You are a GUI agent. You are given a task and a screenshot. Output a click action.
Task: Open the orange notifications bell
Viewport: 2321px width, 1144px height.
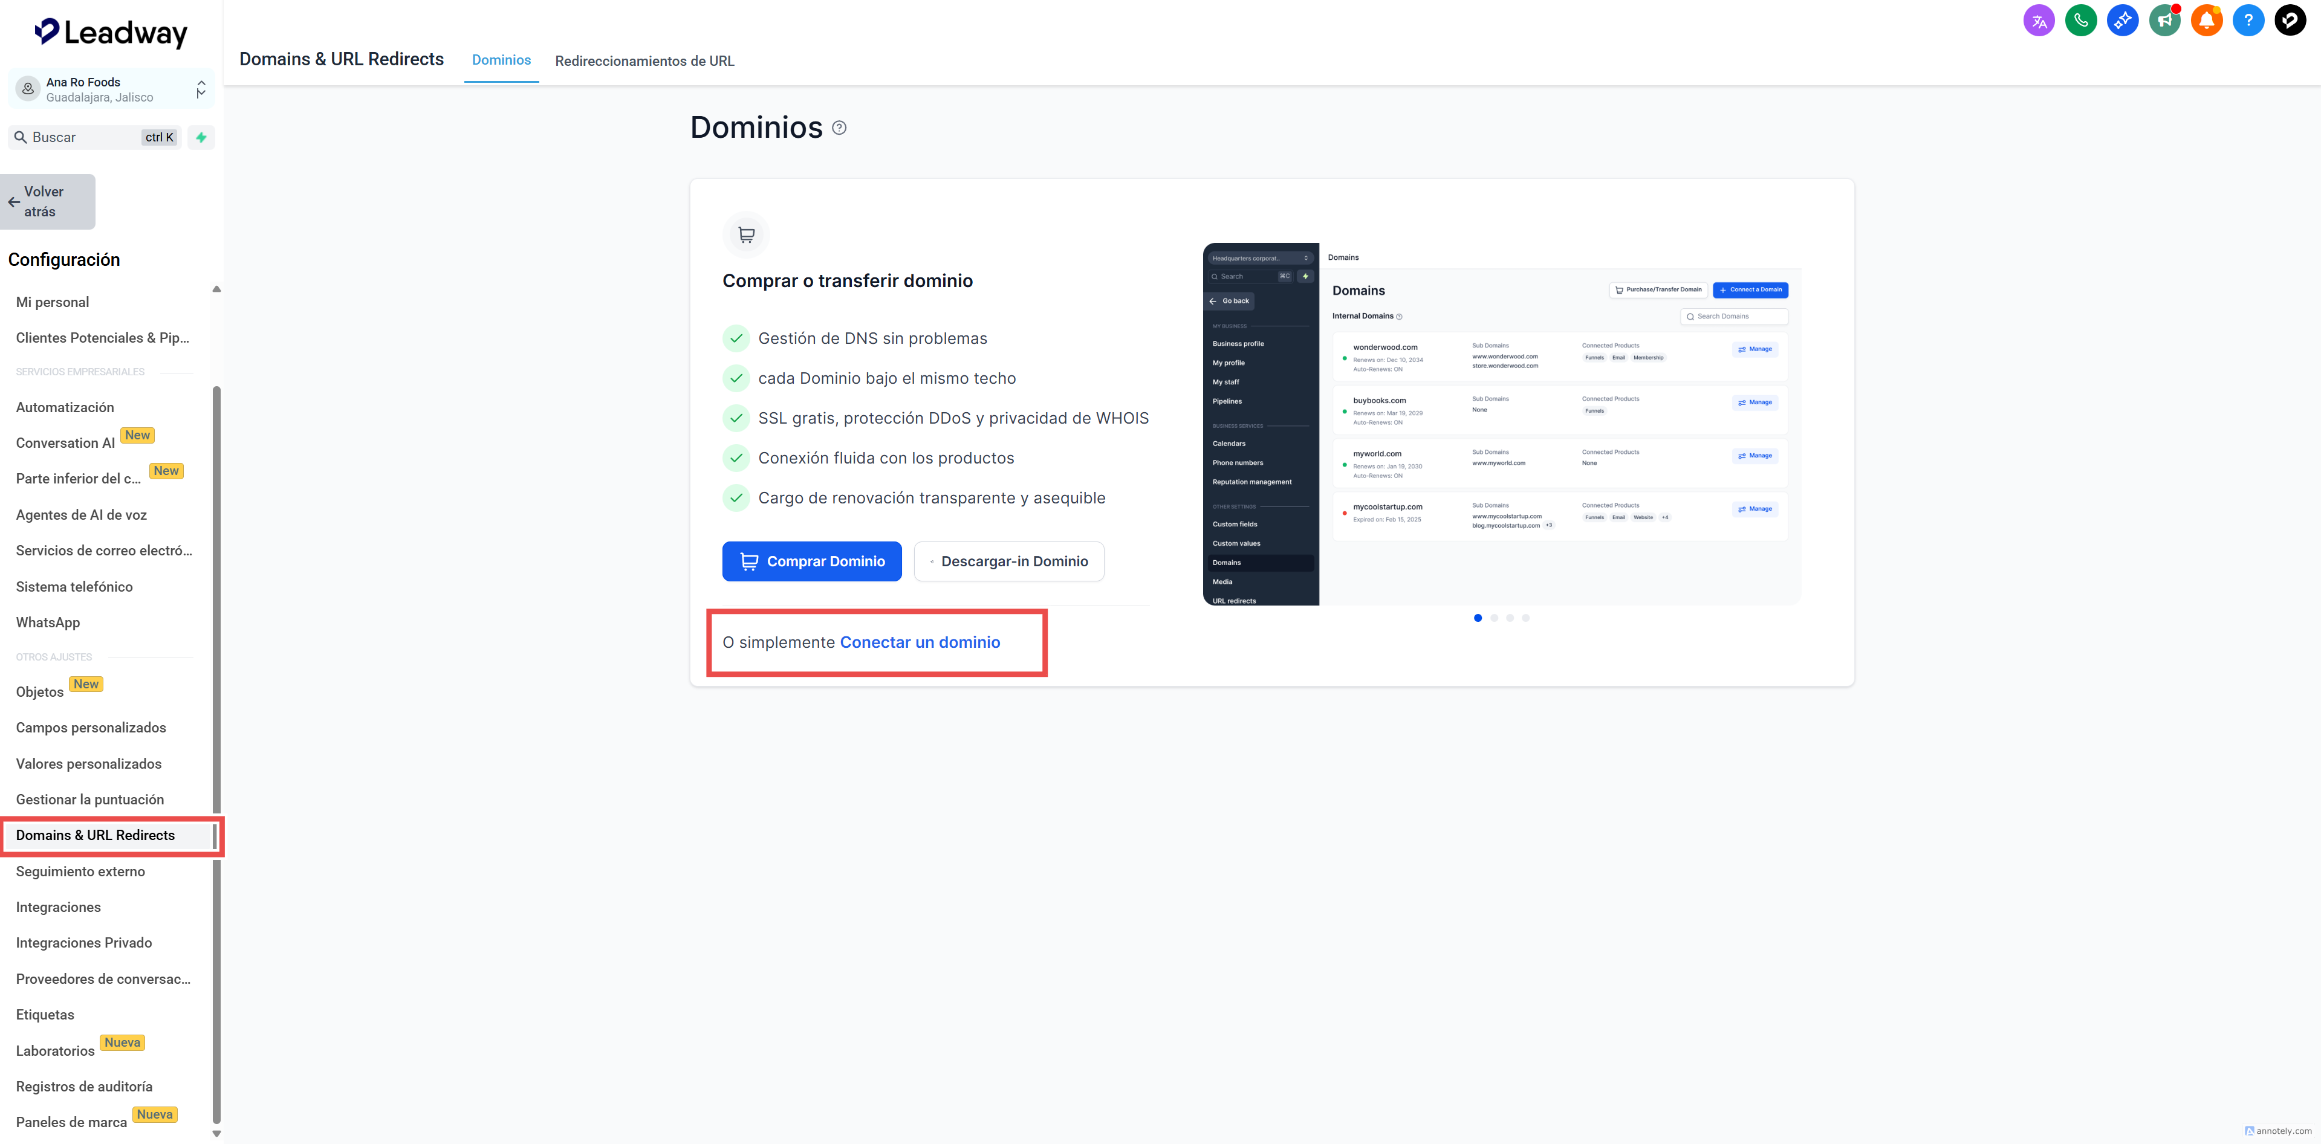(2206, 20)
